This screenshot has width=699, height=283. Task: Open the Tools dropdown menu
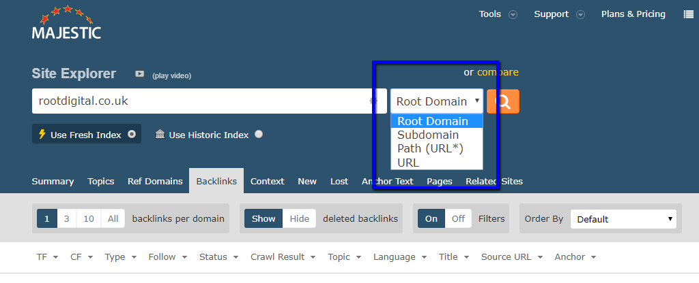tap(498, 14)
